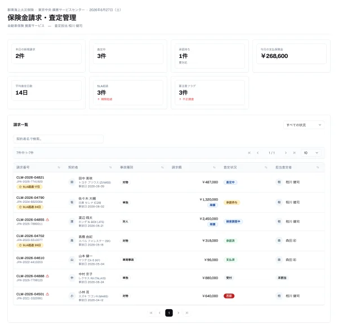Click 承認待ち status badge for 佐々木 大輔
The image size is (338, 330).
point(232,202)
